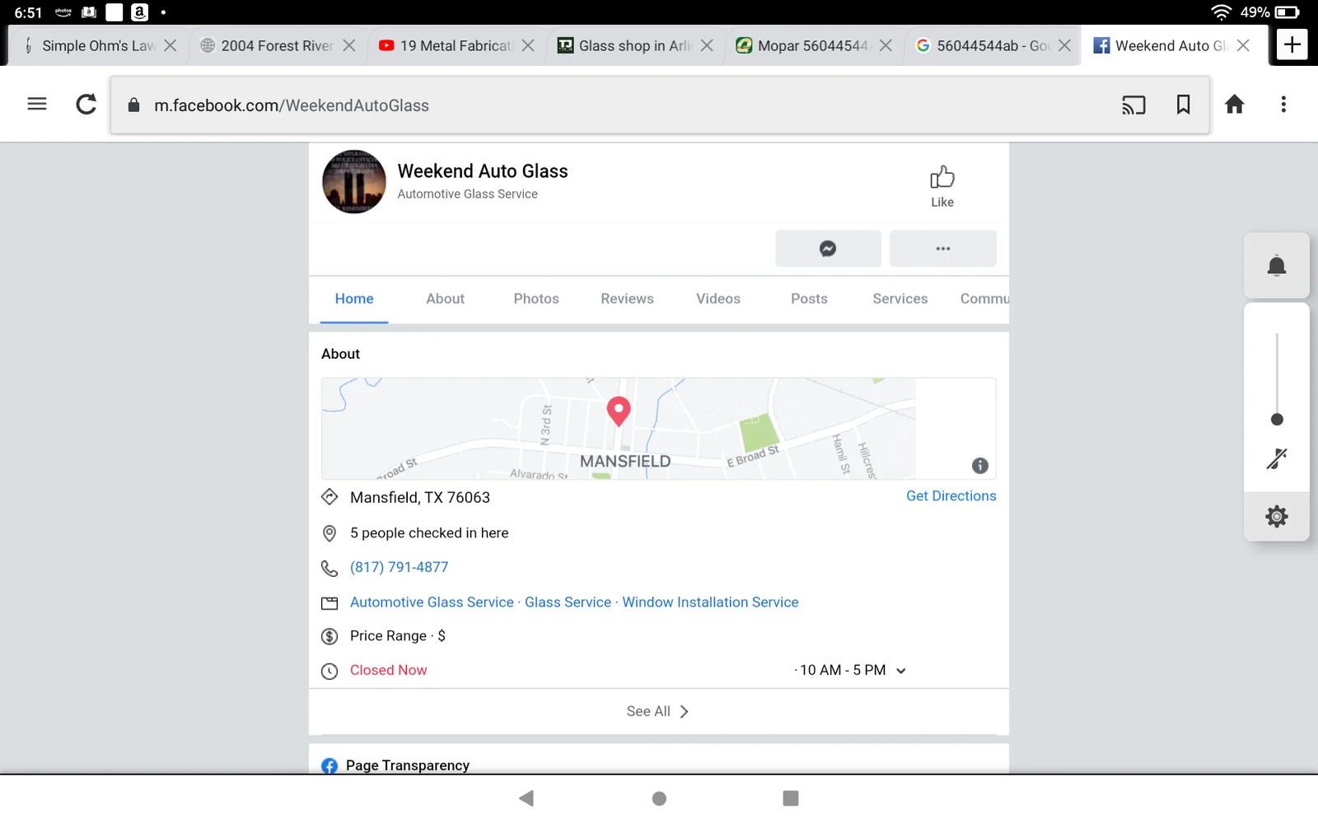Open side panel settings gear
1318x823 pixels.
click(1277, 517)
